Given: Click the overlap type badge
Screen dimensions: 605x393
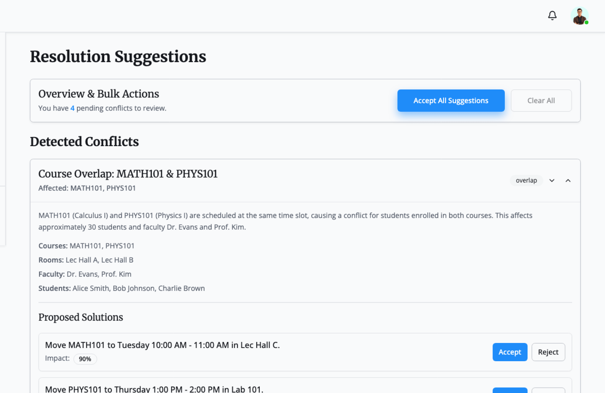Looking at the screenshot, I should (526, 180).
